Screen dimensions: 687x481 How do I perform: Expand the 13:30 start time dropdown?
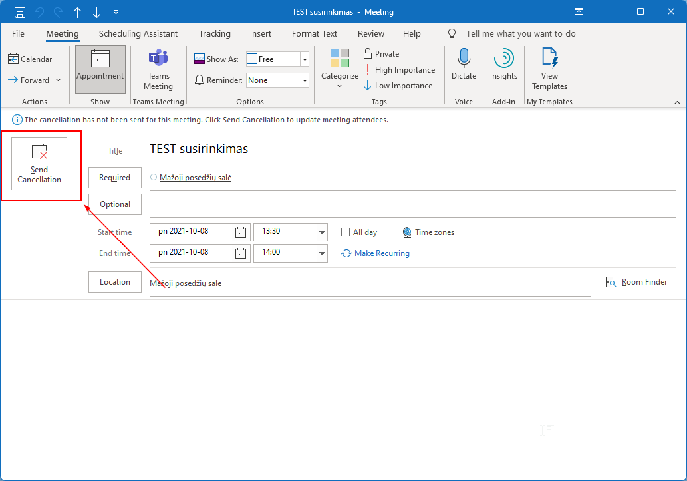pos(323,232)
